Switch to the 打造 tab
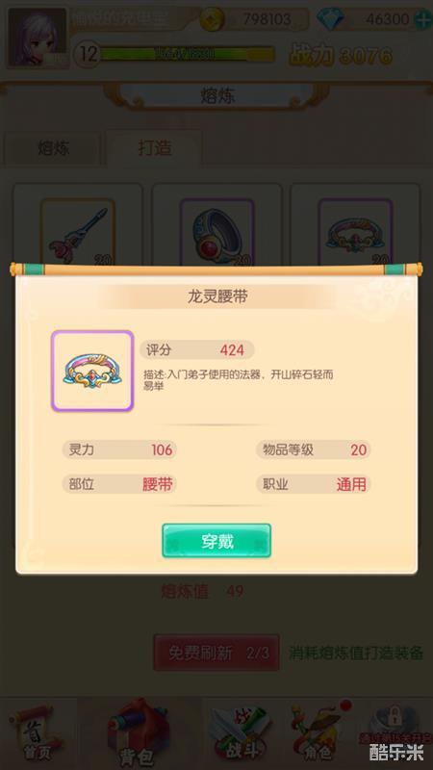Viewport: 433px width, 770px height. point(155,147)
